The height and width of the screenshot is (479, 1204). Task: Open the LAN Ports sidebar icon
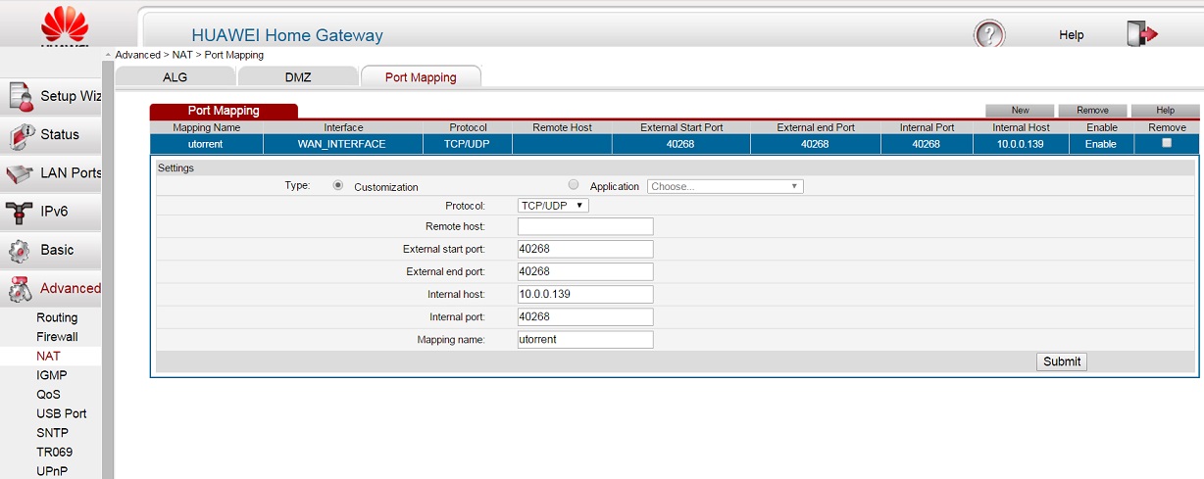tap(20, 173)
